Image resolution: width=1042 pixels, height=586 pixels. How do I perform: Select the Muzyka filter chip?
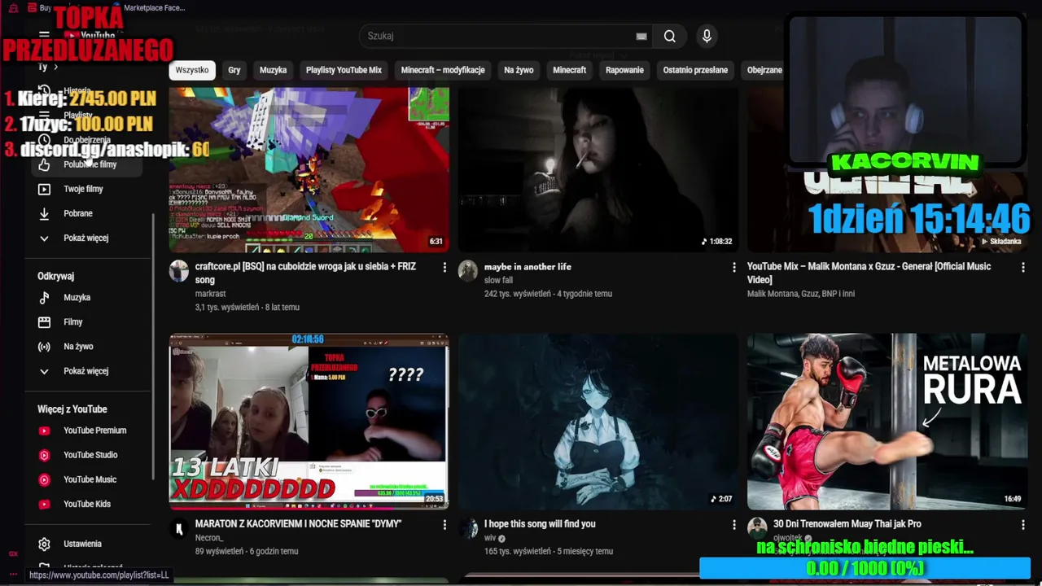tap(273, 70)
